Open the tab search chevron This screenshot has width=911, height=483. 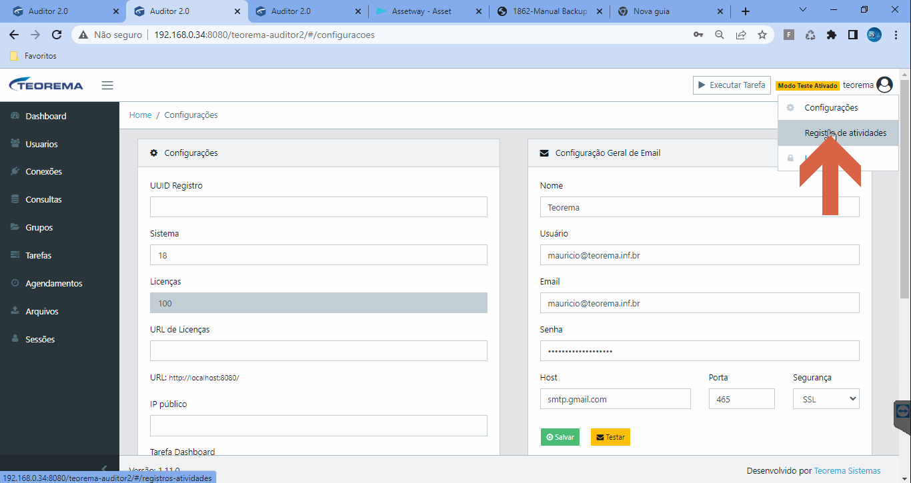(x=803, y=10)
